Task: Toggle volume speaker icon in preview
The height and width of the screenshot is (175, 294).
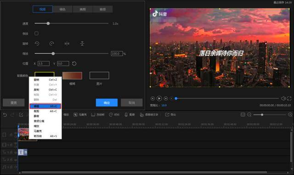Action: pyautogui.click(x=283, y=98)
